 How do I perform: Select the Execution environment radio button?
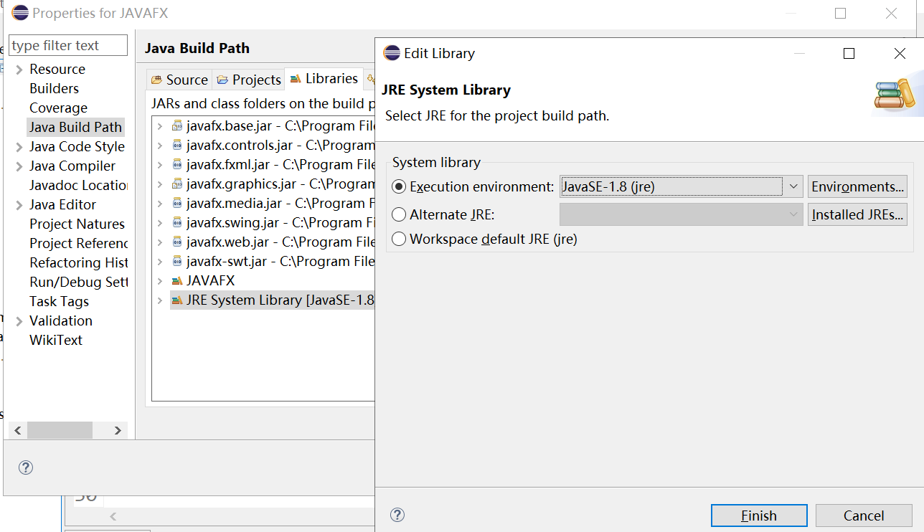pyautogui.click(x=399, y=186)
